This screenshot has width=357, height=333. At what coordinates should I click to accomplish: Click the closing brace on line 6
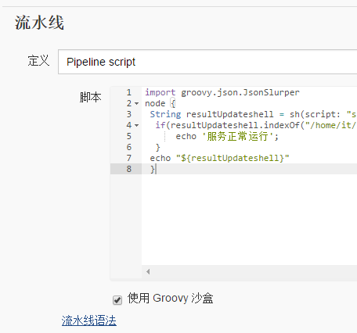click(x=157, y=147)
